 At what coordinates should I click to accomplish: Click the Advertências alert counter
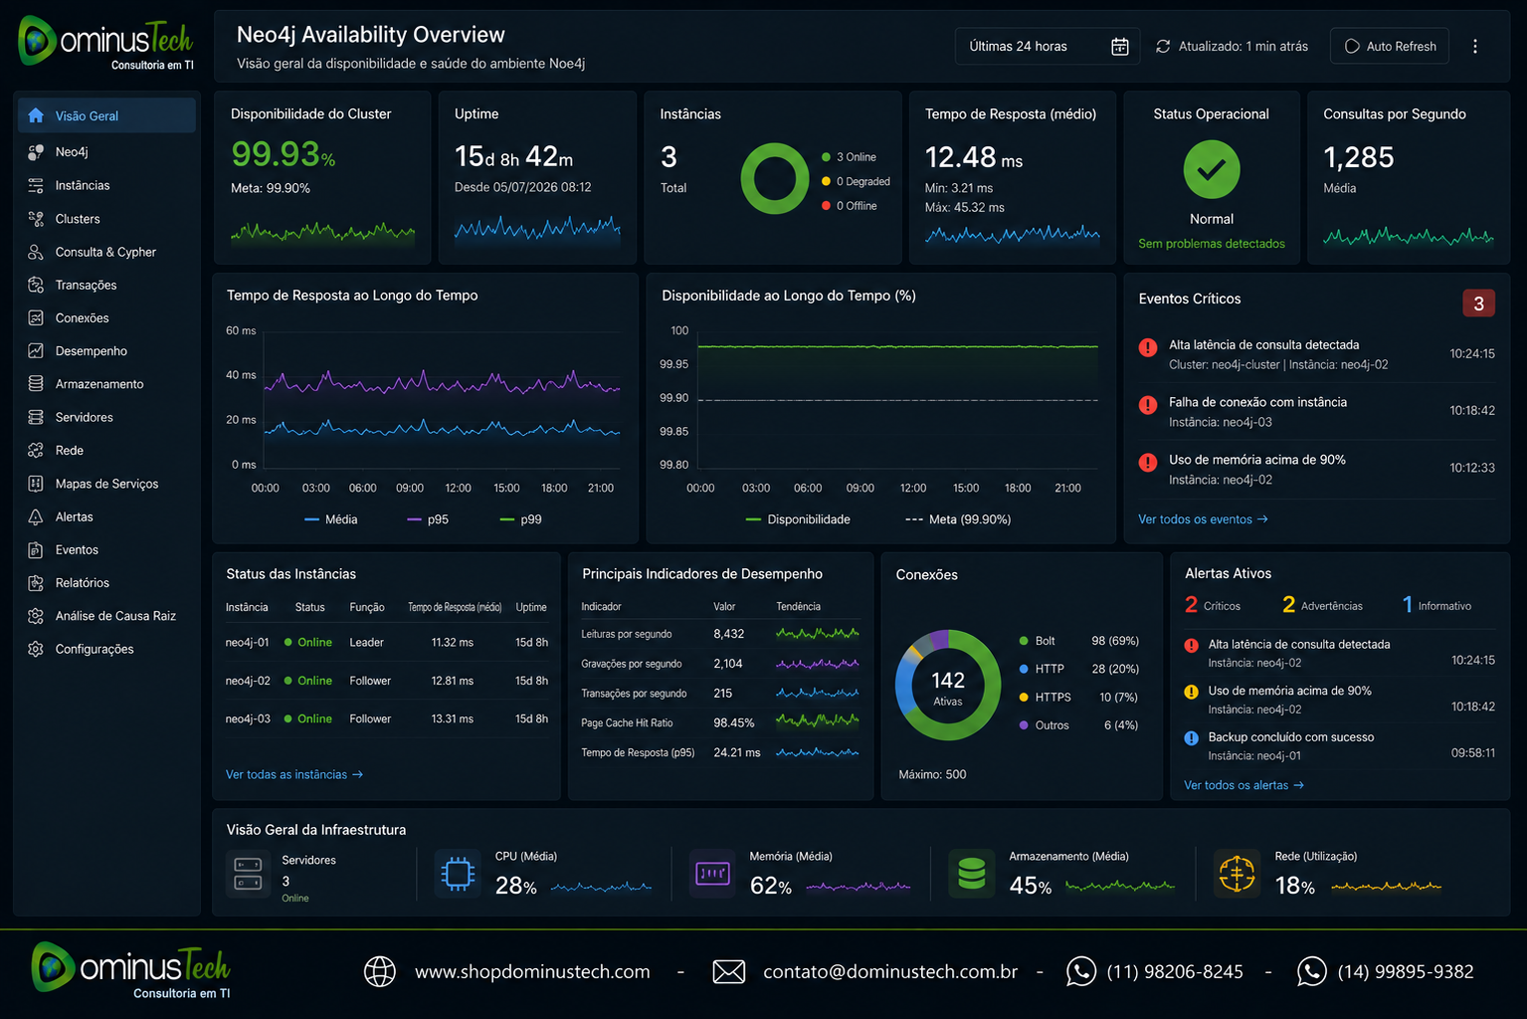(1322, 605)
